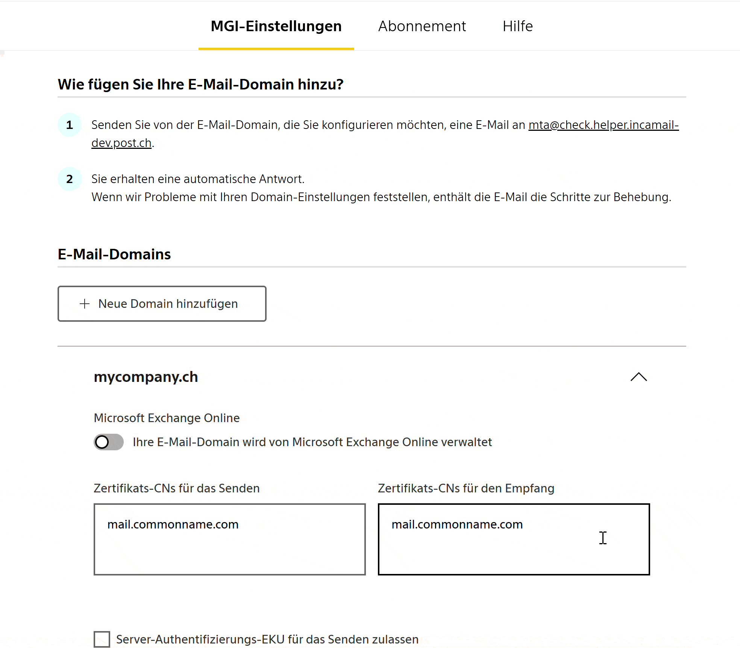Image resolution: width=740 pixels, height=648 pixels.
Task: Focus the Zertifikats-CNs für den Empfang field
Action: pos(514,539)
